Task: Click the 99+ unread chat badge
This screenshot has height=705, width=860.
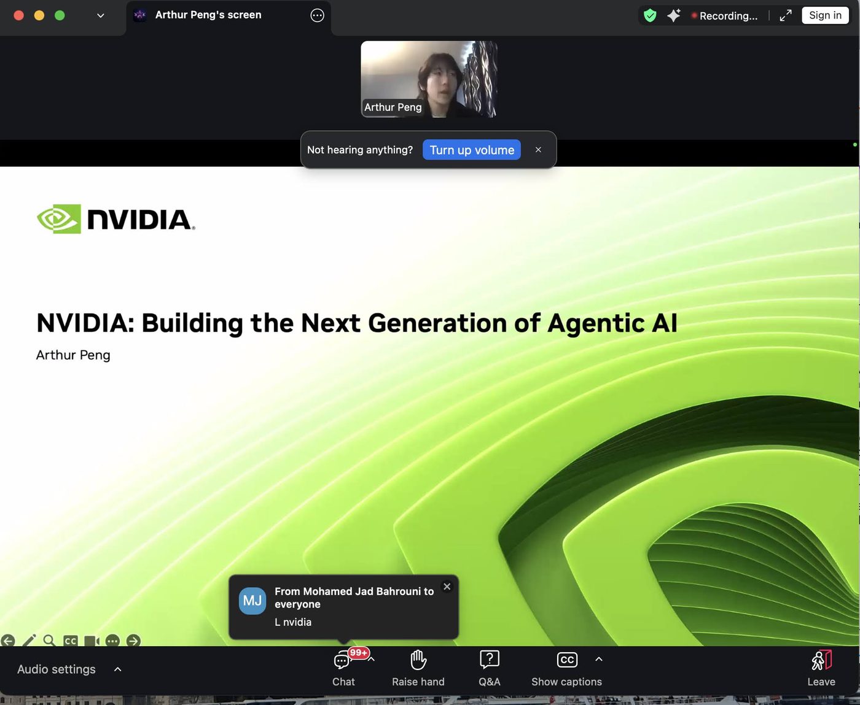Action: coord(359,653)
